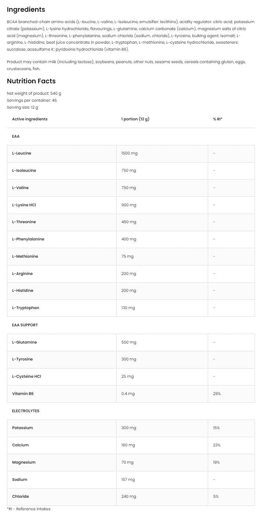This screenshot has width=262, height=515.
Task: Click the Ingredients heading
Action: pyautogui.click(x=26, y=10)
